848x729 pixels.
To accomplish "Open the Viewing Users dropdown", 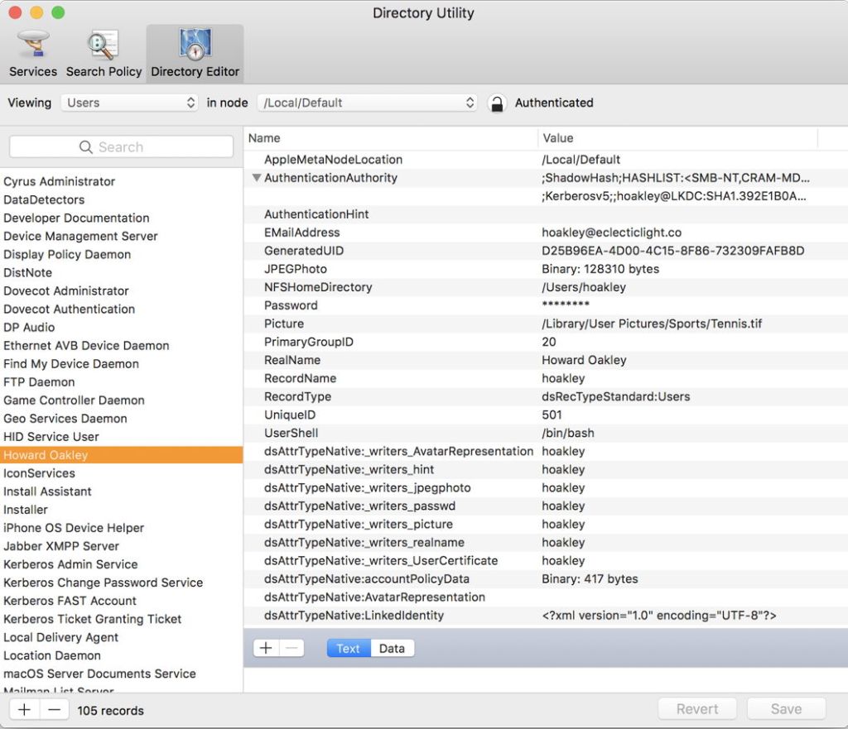I will (129, 103).
